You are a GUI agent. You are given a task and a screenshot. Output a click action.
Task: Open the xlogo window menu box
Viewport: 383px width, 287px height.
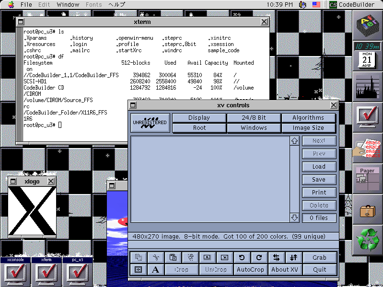pyautogui.click(x=13, y=181)
